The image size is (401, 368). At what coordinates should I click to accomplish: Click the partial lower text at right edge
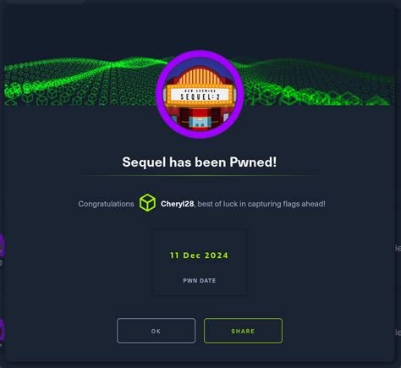(398, 332)
